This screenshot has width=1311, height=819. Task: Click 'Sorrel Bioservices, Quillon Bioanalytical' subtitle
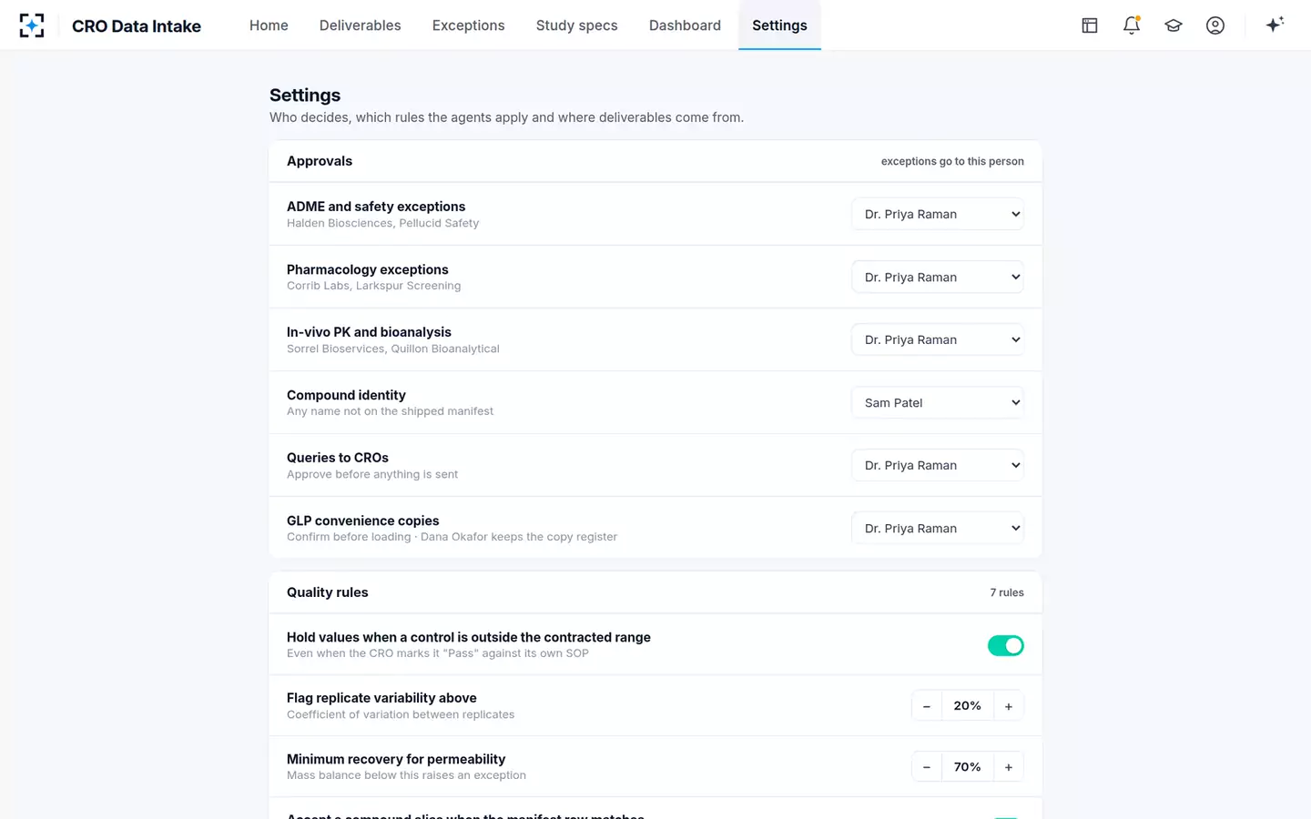(x=393, y=349)
